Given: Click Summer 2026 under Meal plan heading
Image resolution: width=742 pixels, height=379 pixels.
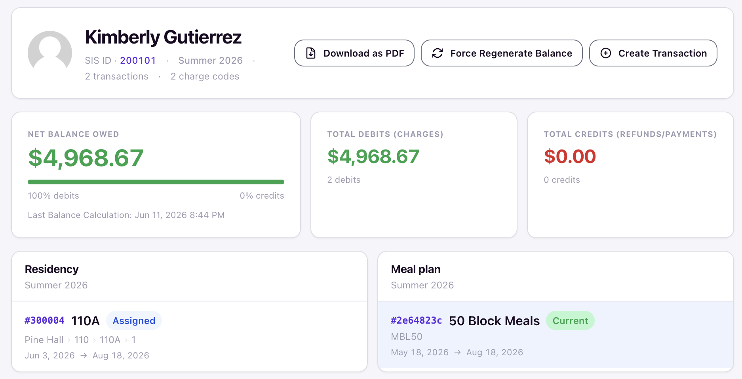Looking at the screenshot, I should pos(422,285).
